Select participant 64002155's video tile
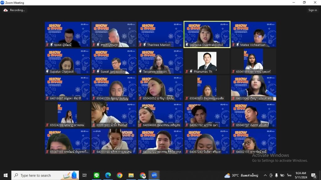The image size is (321, 180). [x=253, y=142]
